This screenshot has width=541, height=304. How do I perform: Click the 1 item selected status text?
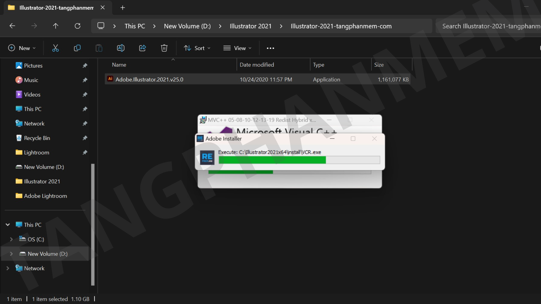click(50, 299)
